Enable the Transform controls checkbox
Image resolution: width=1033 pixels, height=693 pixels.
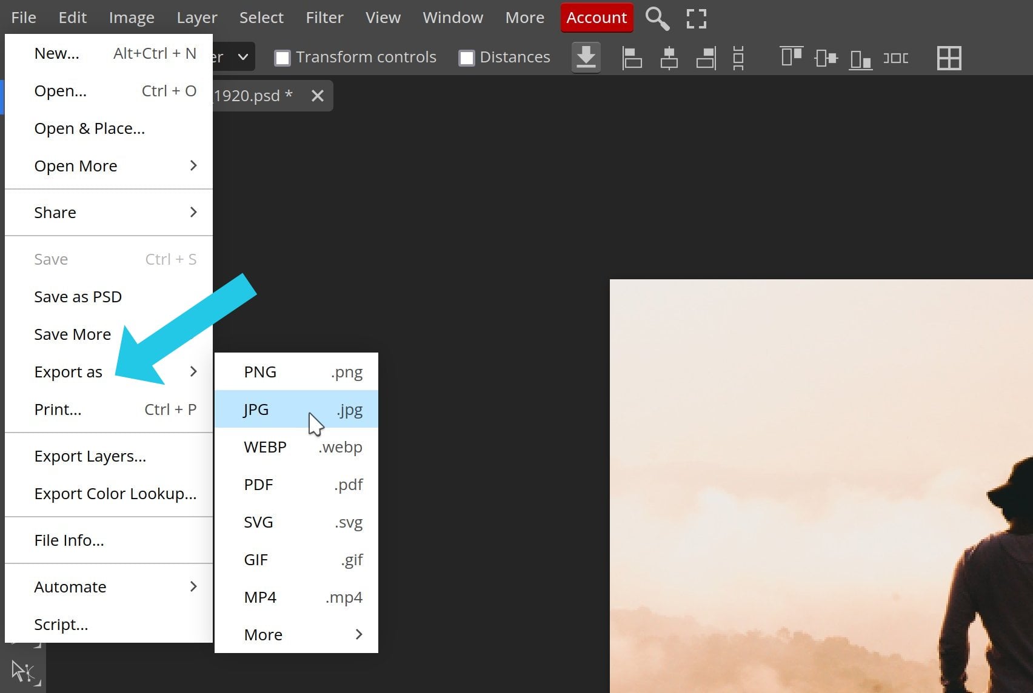click(x=282, y=57)
